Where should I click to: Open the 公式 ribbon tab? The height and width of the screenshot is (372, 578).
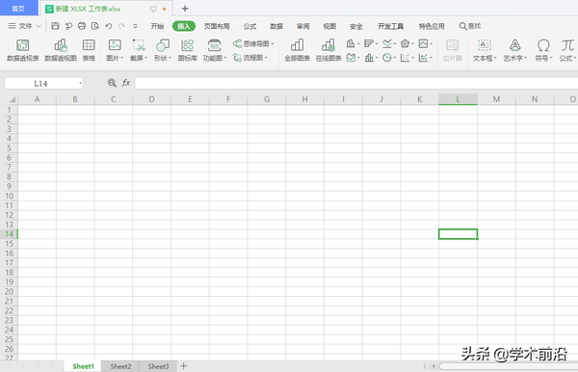click(250, 26)
